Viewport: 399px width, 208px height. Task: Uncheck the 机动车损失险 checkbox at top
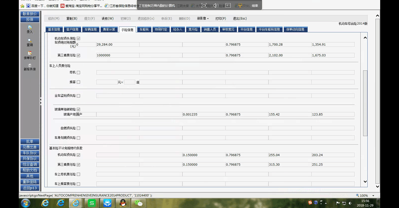click(78, 39)
